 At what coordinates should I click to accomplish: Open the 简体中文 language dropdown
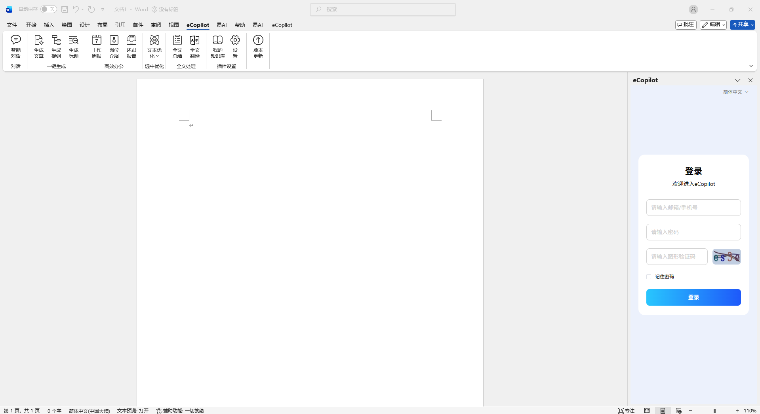point(735,92)
